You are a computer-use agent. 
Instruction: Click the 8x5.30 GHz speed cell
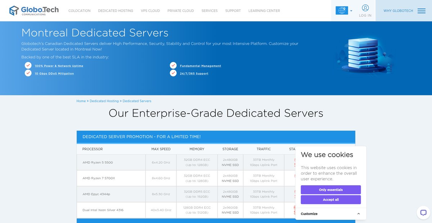pos(161,194)
